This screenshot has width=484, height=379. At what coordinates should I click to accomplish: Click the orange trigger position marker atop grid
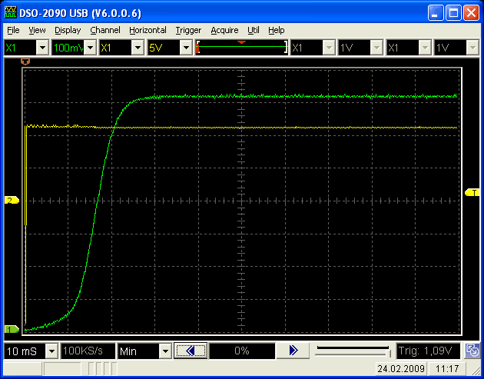(25, 60)
